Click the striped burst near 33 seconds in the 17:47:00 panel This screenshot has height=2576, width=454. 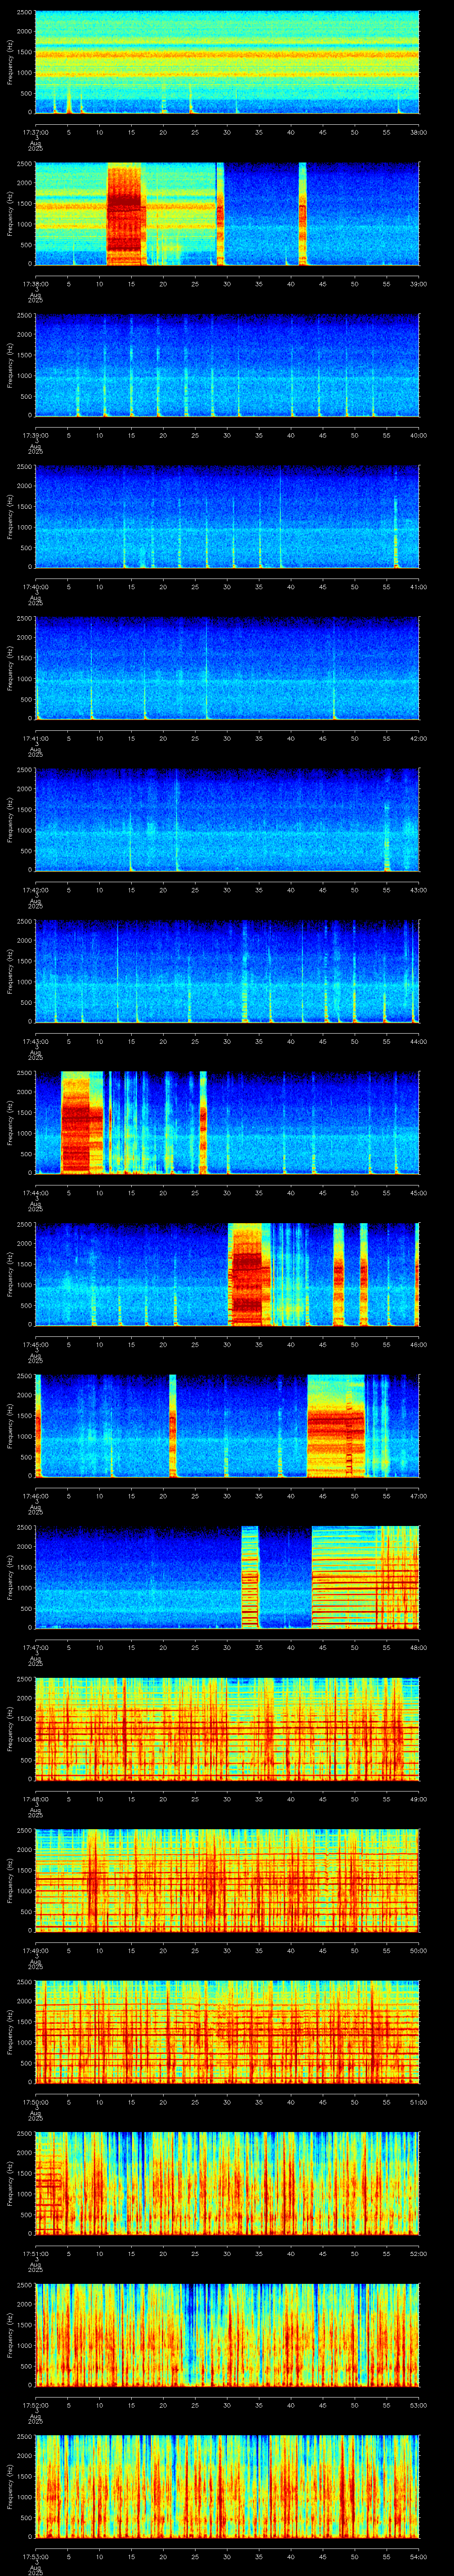coord(250,1578)
